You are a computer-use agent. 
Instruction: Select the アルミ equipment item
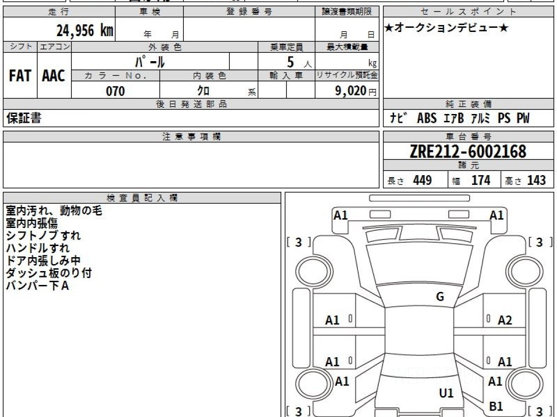480,118
